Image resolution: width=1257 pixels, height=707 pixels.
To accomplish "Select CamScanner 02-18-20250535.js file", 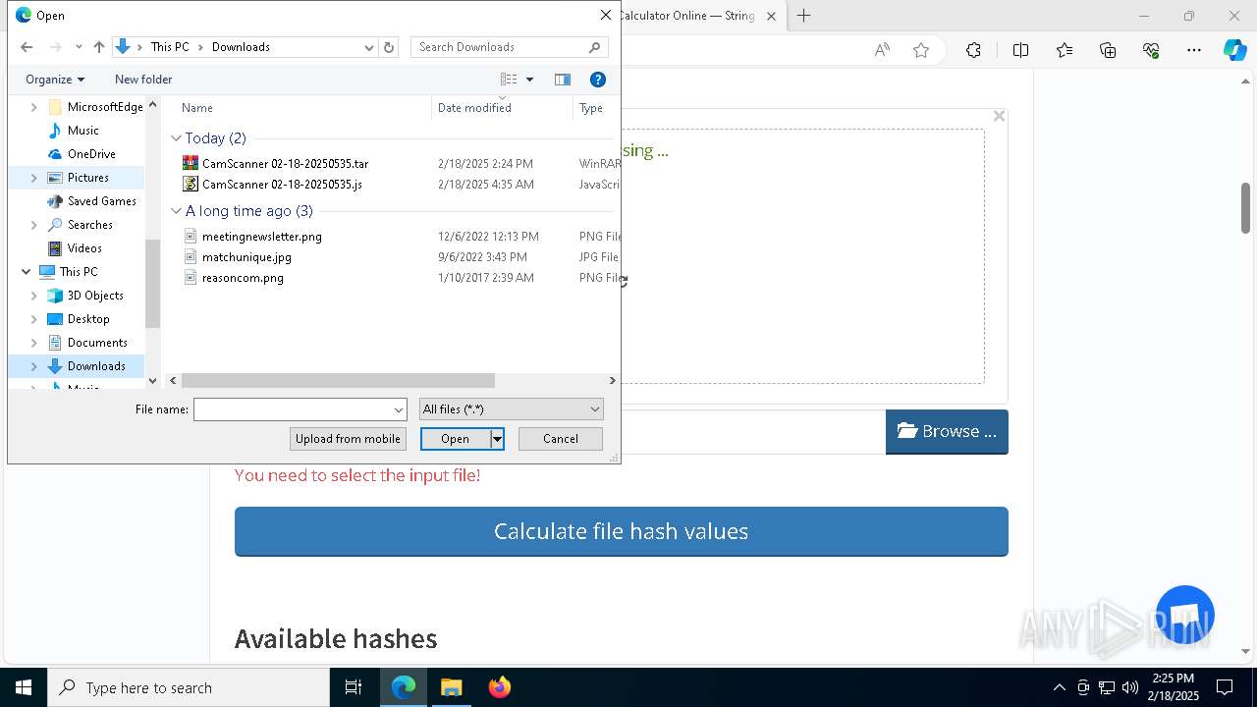I will point(282,185).
